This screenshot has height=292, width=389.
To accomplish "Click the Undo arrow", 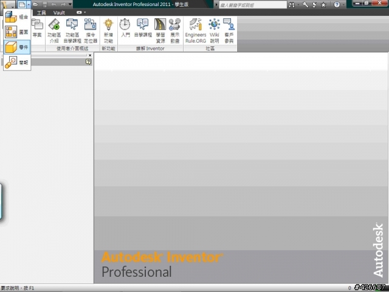I will click(x=53, y=4).
